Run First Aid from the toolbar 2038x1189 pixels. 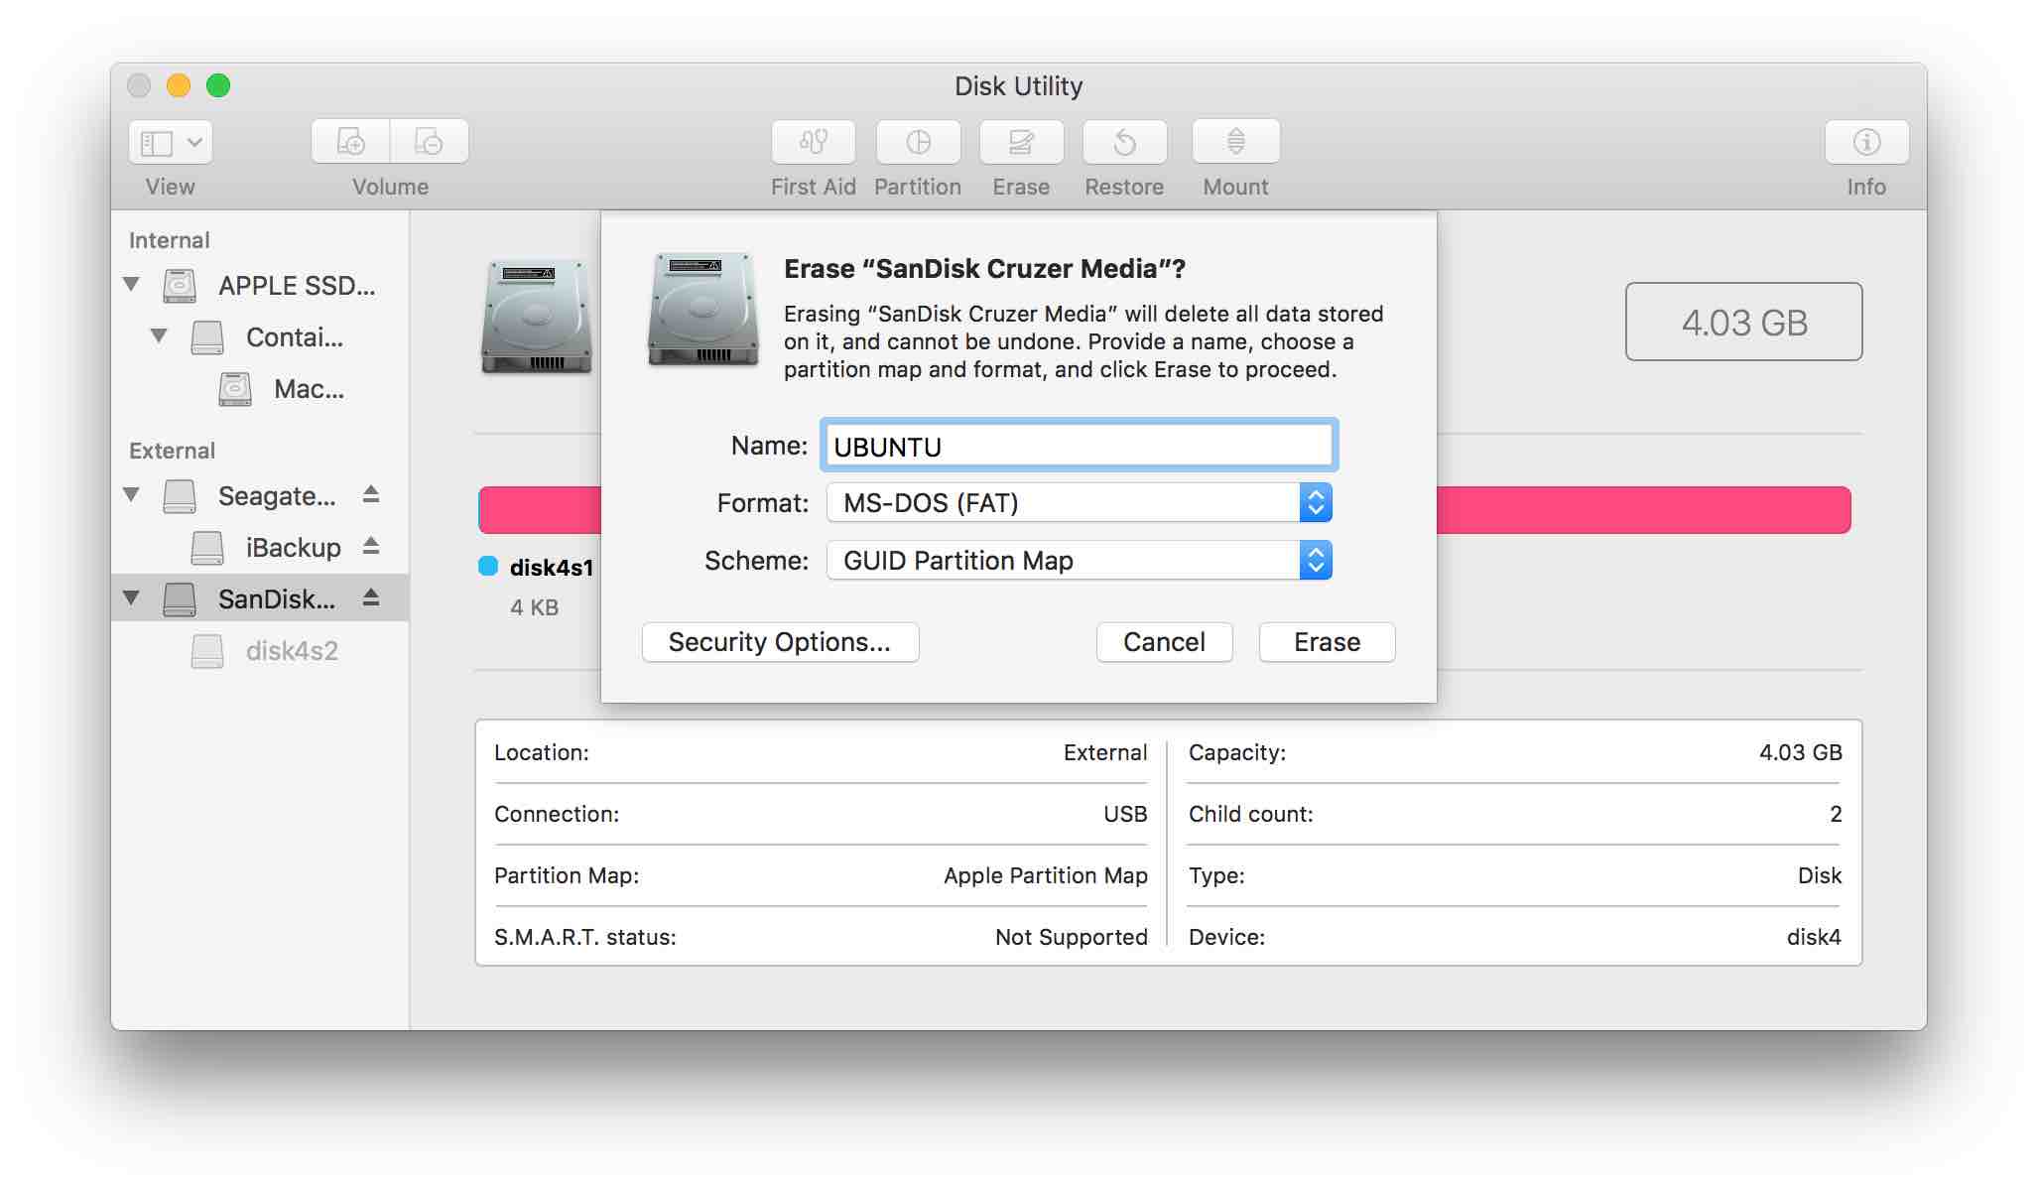tap(814, 142)
